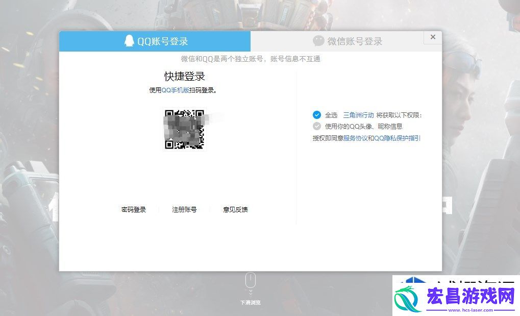Click the login QR code image
The width and height of the screenshot is (520, 316).
tap(184, 129)
